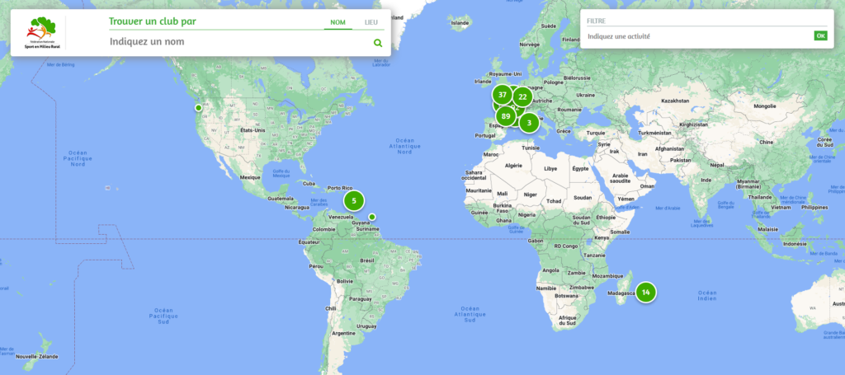Screen dimensions: 845x375
Task: Click the green magnifier search icon
Action: click(378, 43)
